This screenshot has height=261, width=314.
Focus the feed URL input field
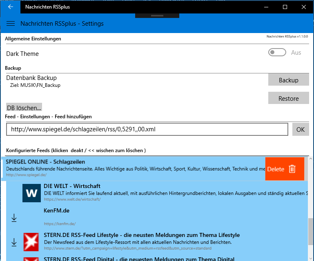pos(147,129)
